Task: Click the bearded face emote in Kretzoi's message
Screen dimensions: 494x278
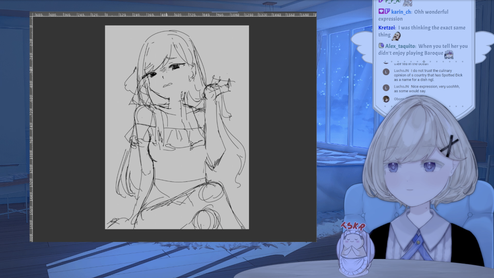Action: click(396, 36)
